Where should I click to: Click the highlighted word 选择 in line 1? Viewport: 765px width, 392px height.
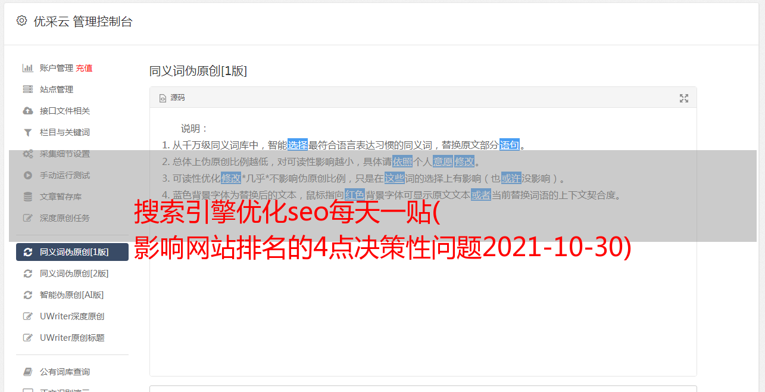(x=298, y=145)
